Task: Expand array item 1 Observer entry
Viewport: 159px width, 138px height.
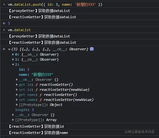Action: click(x=13, y=59)
